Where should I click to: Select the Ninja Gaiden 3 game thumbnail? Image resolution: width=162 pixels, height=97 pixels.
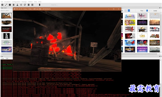(6, 29)
